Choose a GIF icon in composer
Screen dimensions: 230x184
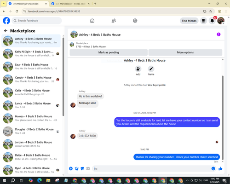point(88,169)
